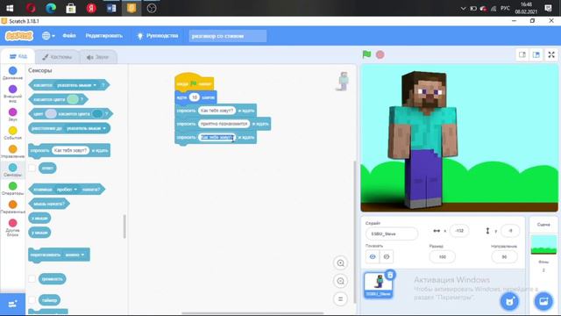Click the когда флаг нажат hat block
This screenshot has height=316, width=561.
194,83
